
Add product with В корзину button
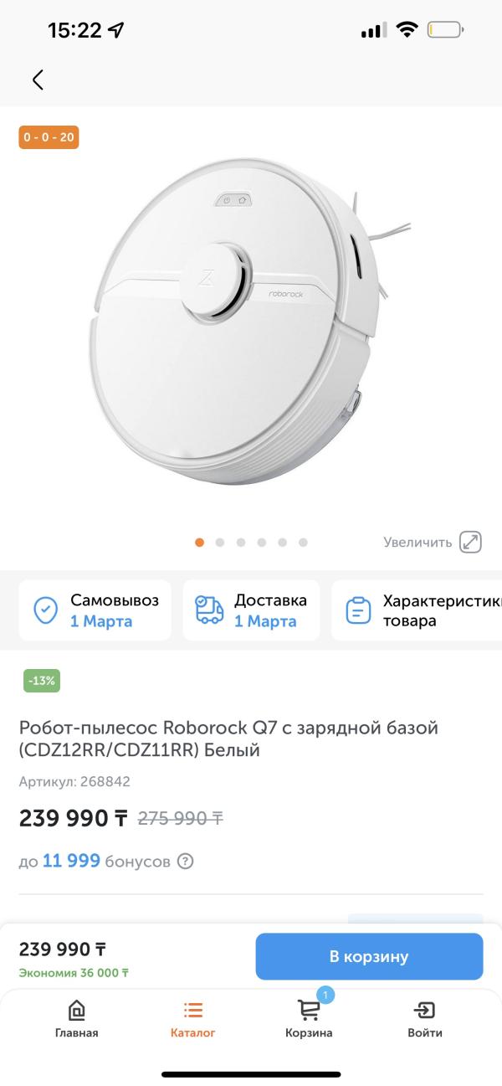[x=369, y=956]
